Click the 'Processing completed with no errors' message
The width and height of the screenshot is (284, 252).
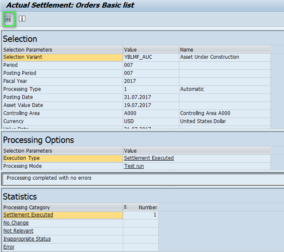coord(49,178)
